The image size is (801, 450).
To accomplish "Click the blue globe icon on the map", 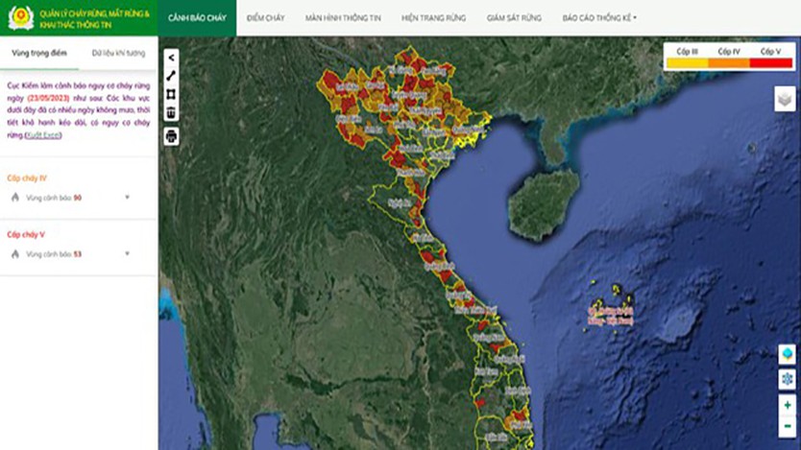I will pos(788,354).
